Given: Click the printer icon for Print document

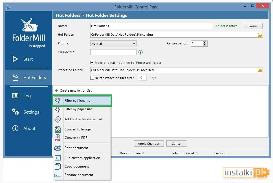Looking at the screenshot, I should pos(58,148).
